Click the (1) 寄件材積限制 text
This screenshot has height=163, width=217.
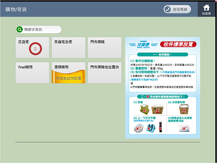143,61
